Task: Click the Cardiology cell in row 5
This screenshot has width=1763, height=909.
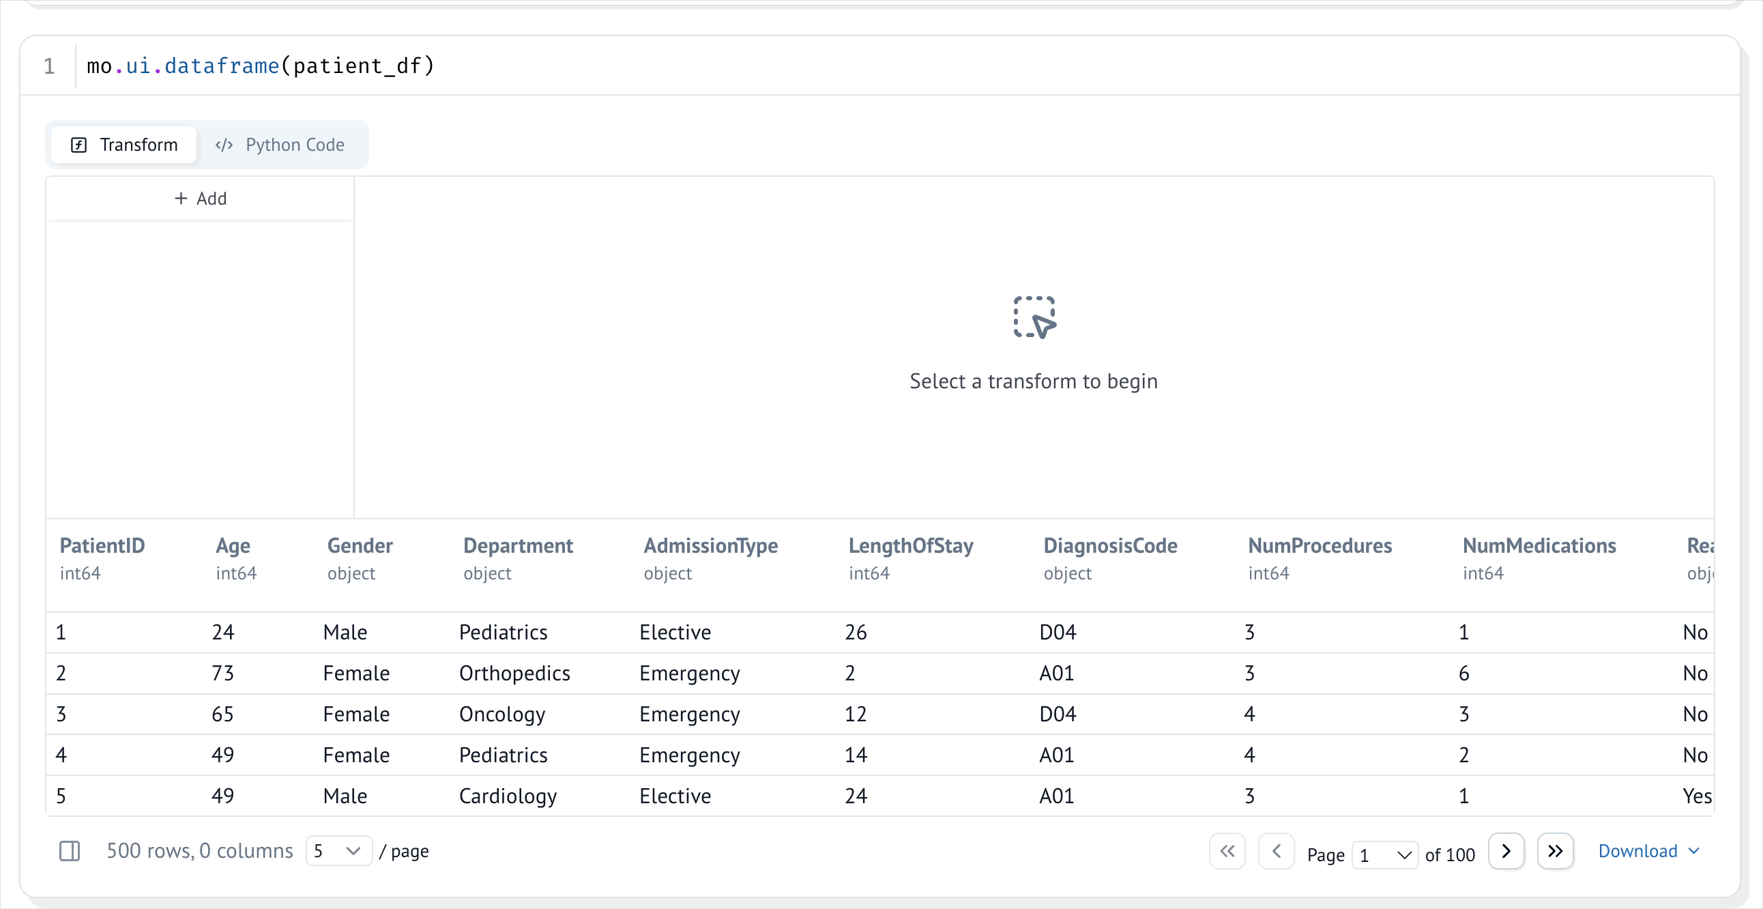Action: point(507,796)
